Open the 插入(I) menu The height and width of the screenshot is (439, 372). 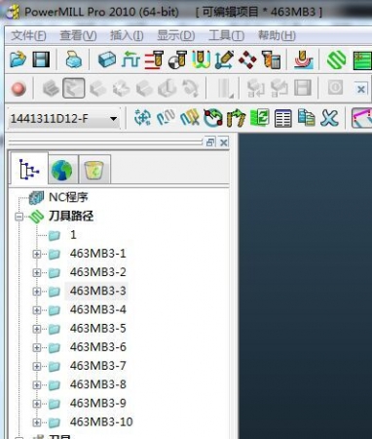pyautogui.click(x=127, y=35)
